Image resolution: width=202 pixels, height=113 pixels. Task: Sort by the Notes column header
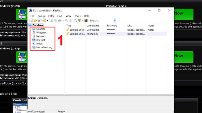point(157,26)
